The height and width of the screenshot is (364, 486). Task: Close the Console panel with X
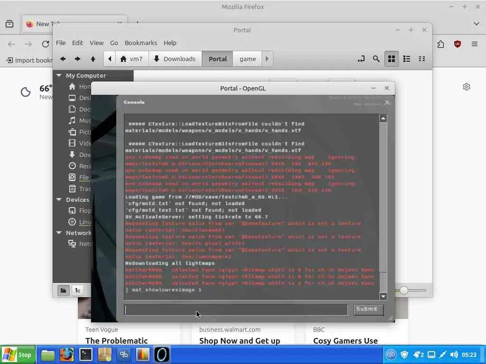click(387, 103)
